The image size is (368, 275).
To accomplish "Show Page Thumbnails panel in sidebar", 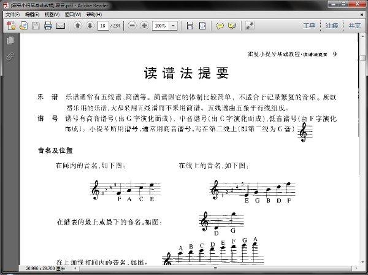I will pos(10,41).
